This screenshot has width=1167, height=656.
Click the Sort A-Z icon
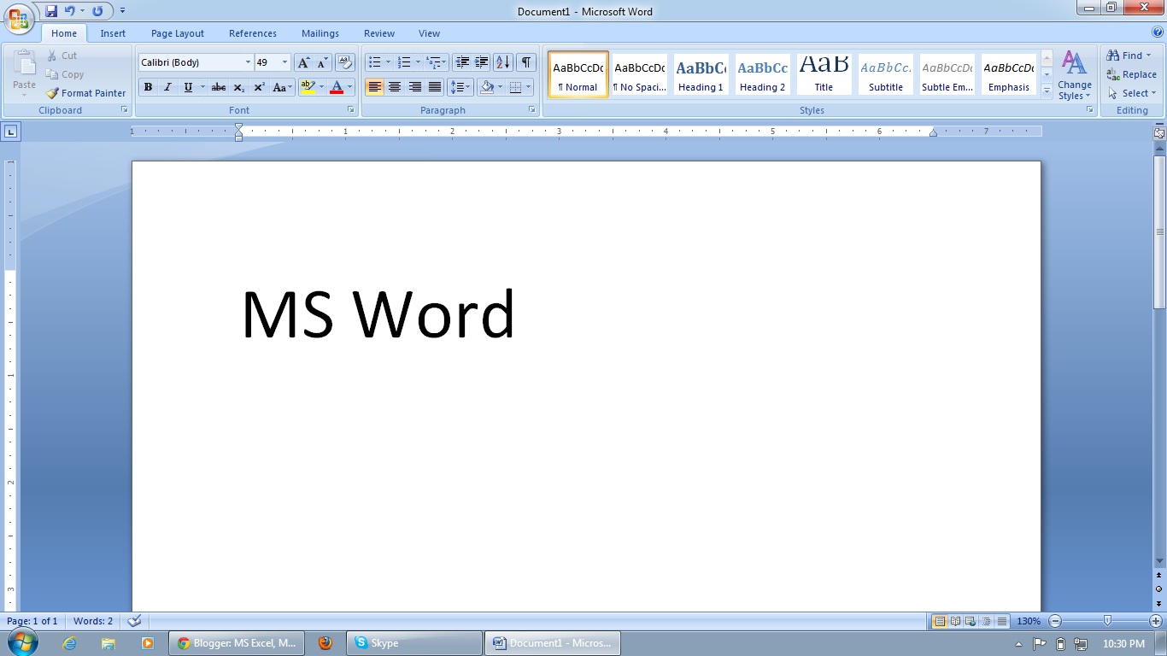click(502, 62)
